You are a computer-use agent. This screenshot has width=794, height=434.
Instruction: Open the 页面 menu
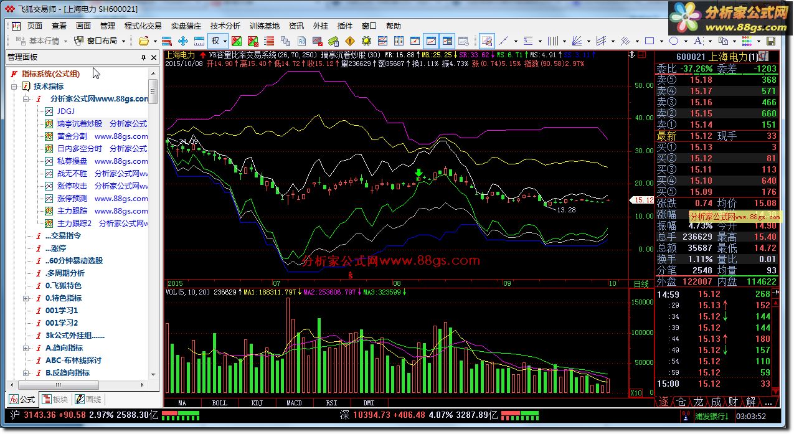[35, 26]
